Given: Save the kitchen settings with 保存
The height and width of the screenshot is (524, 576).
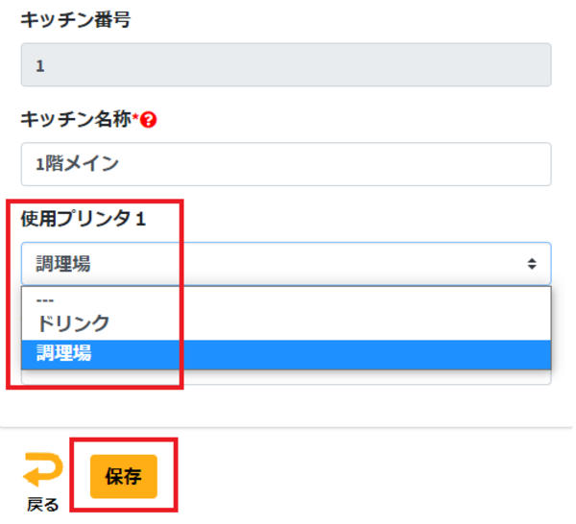Looking at the screenshot, I should (x=123, y=477).
